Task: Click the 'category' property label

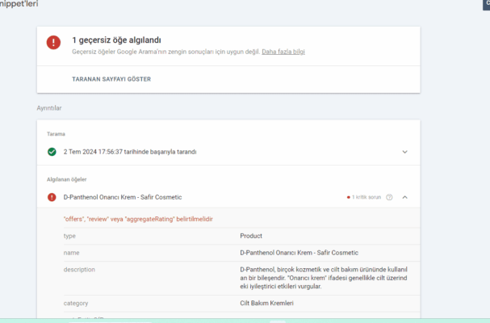Action: pos(76,304)
